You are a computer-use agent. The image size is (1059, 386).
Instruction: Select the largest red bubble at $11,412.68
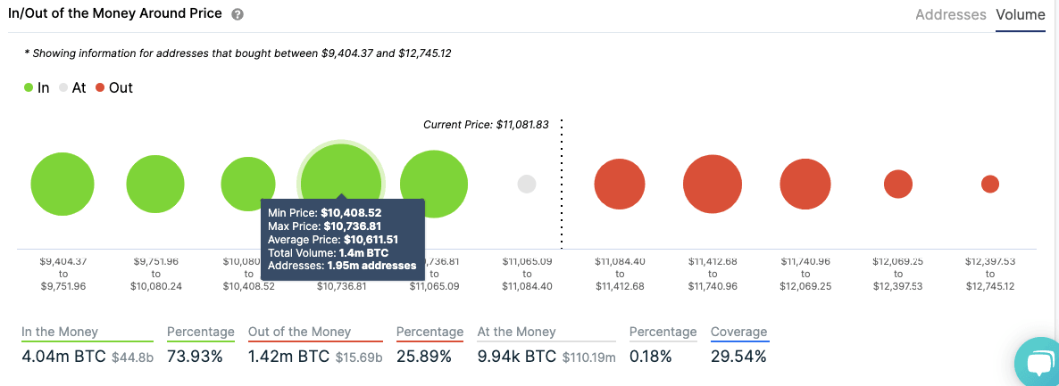(x=713, y=185)
